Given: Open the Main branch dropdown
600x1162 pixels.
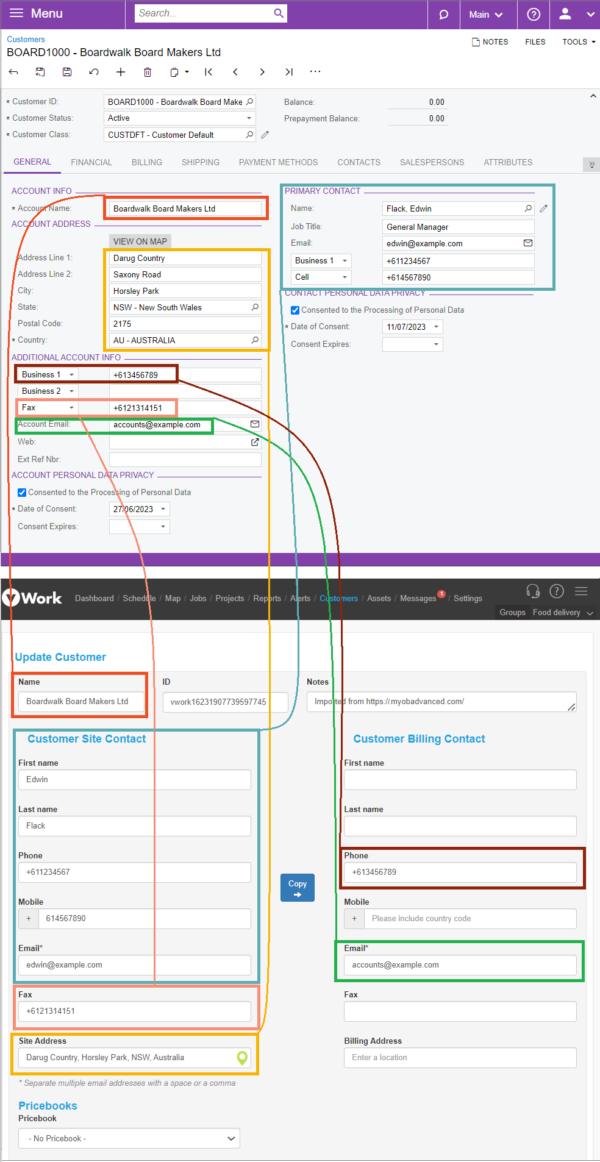Looking at the screenshot, I should tap(486, 15).
